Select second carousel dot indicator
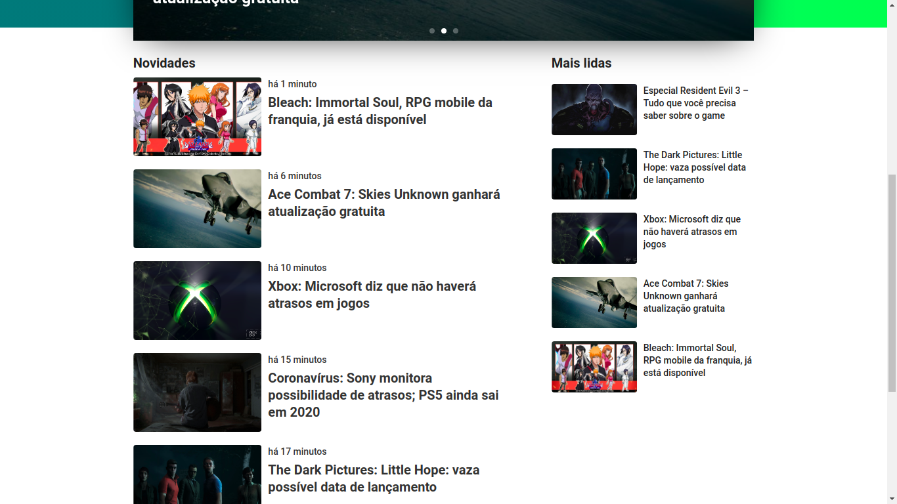The image size is (897, 504). tap(444, 31)
